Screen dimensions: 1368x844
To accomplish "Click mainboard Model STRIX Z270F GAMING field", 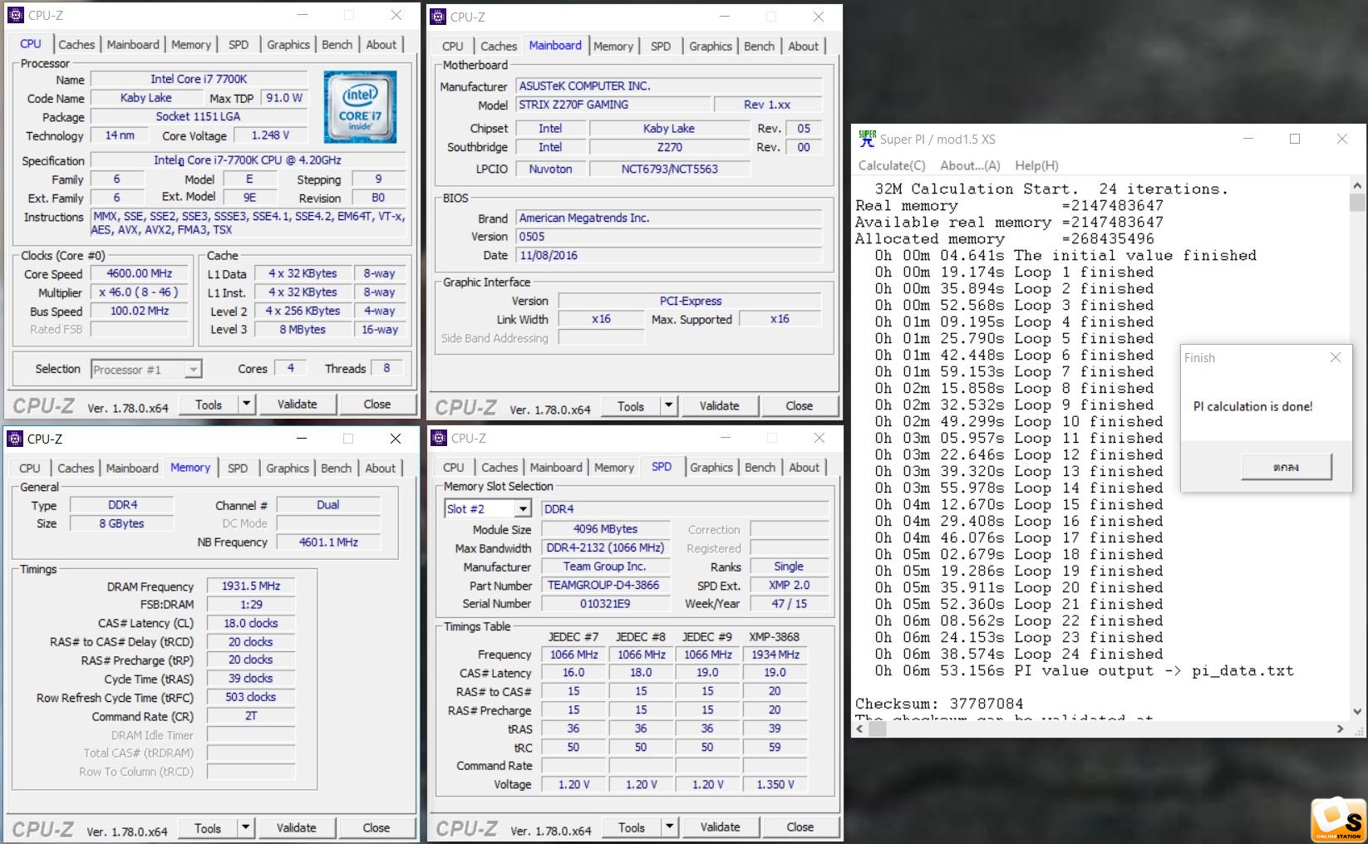I will pos(613,105).
